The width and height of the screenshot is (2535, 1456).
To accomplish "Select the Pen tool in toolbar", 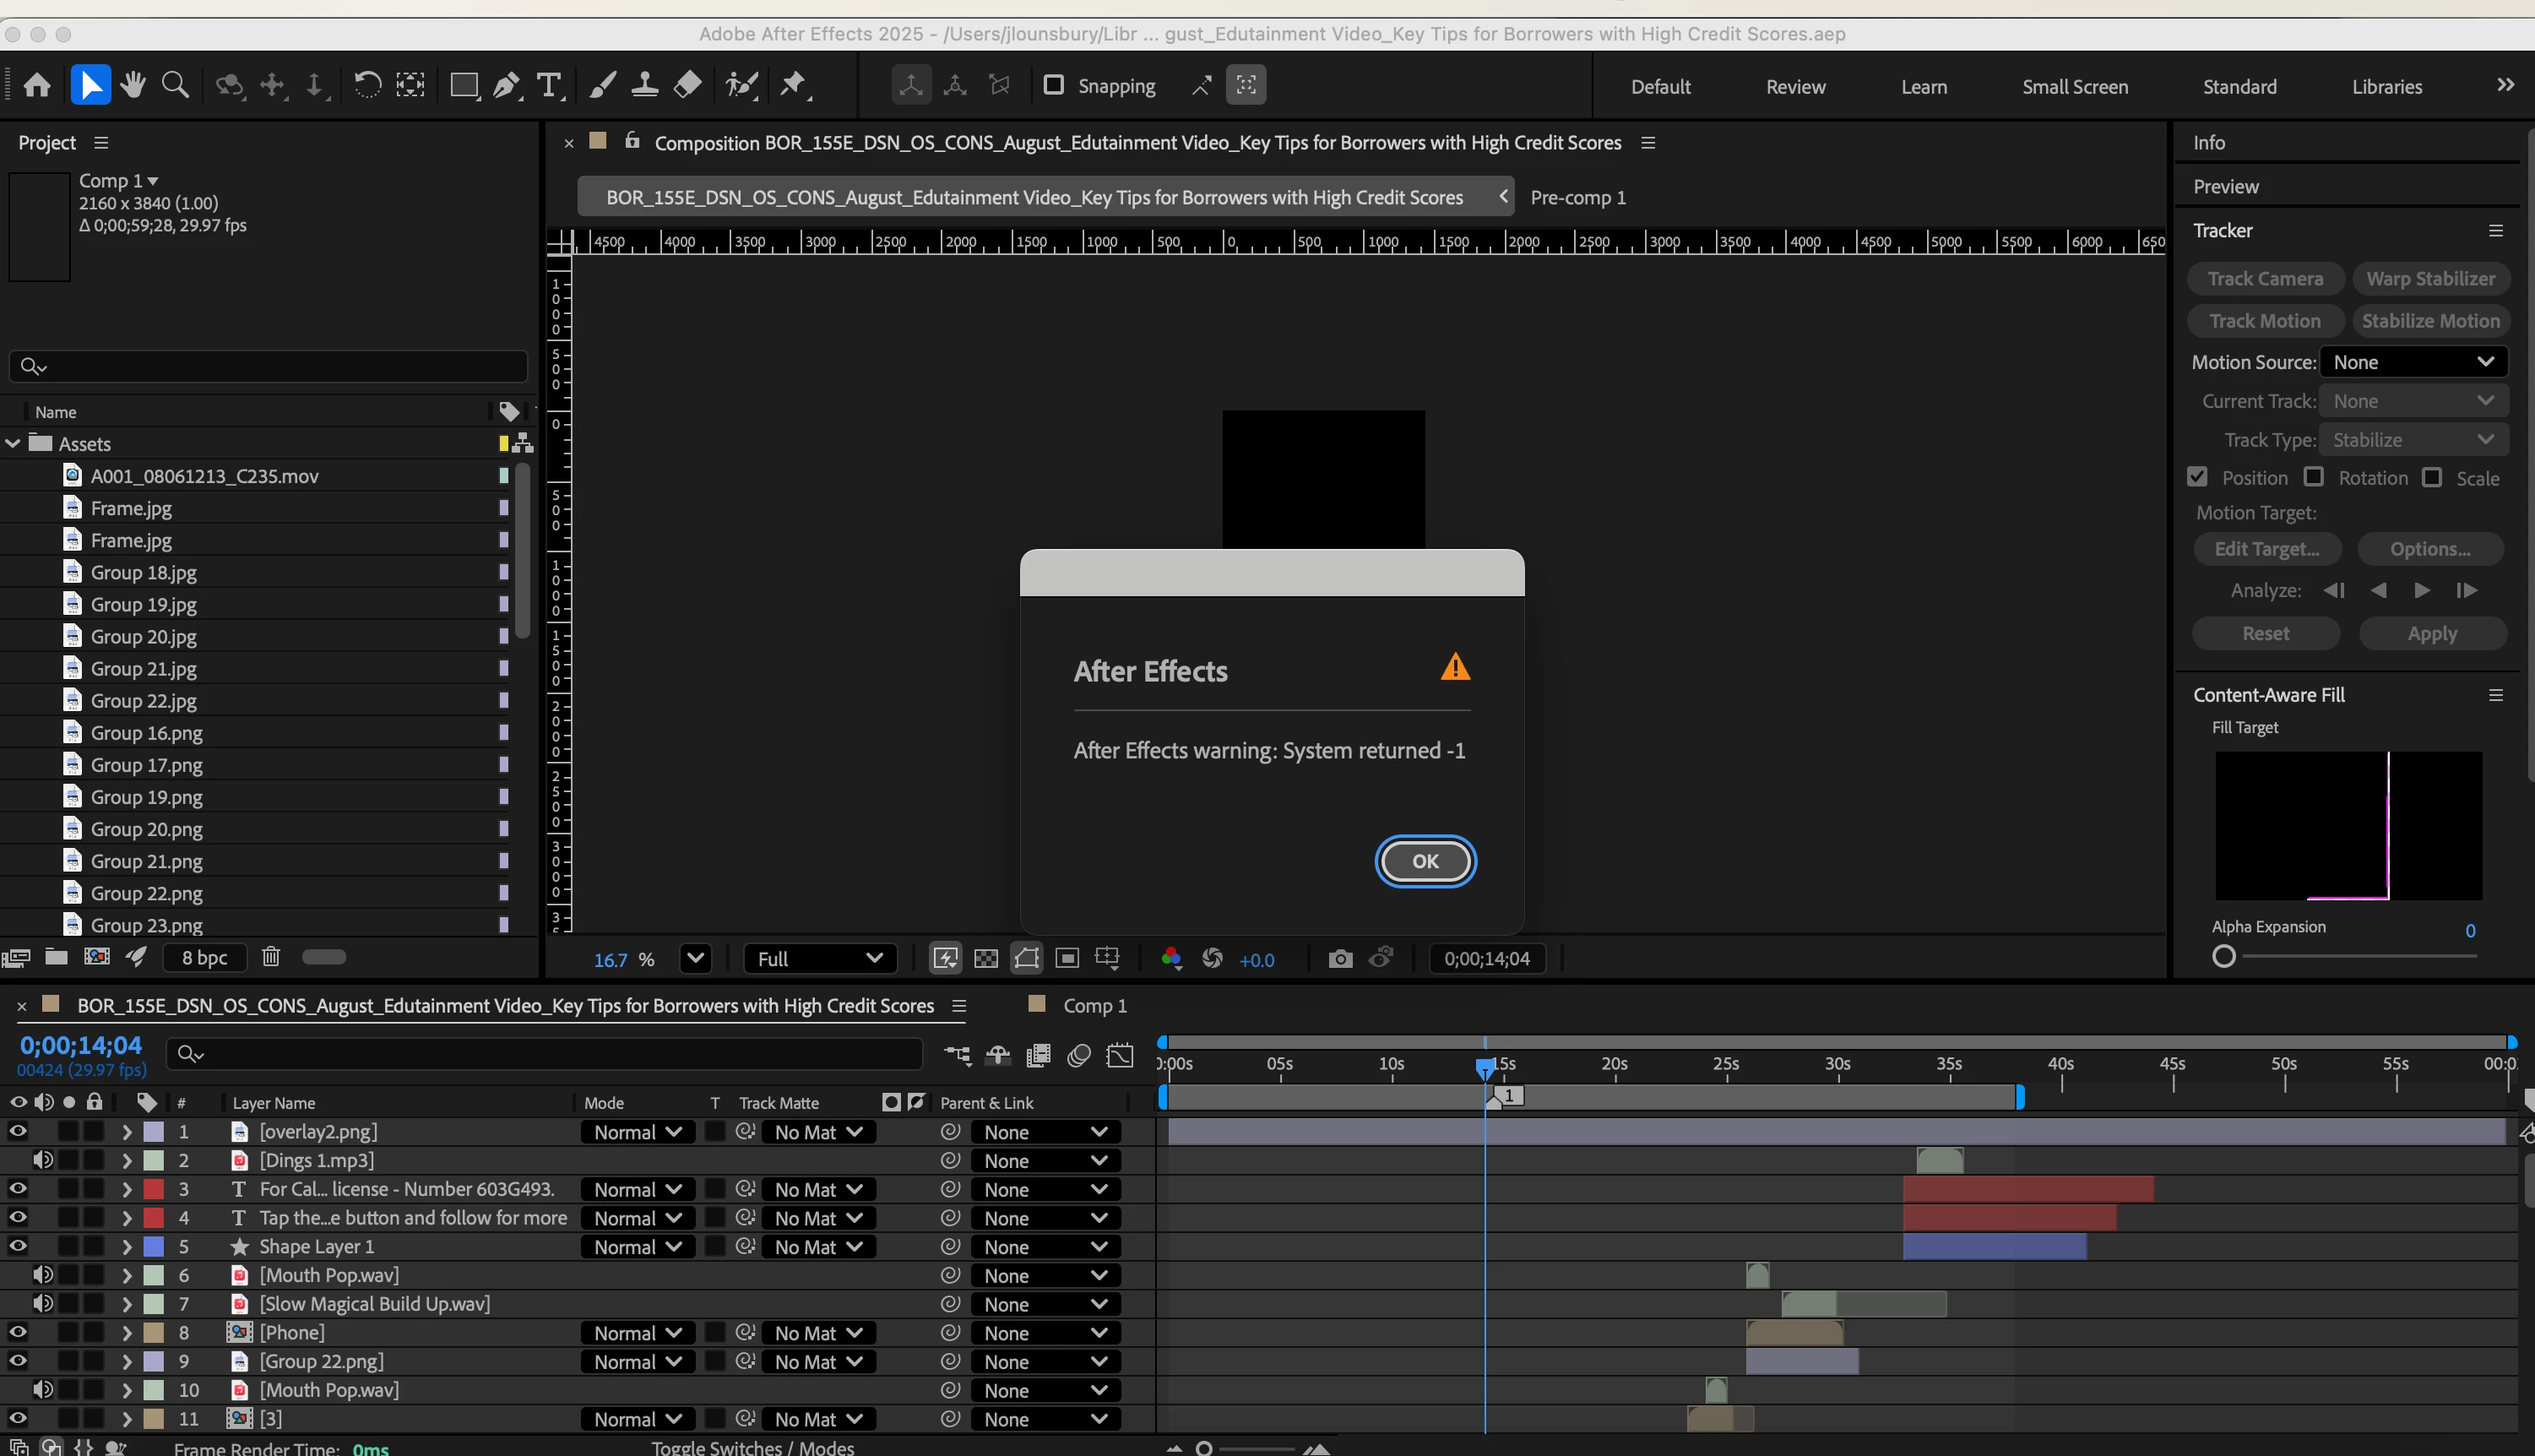I will coord(507,86).
